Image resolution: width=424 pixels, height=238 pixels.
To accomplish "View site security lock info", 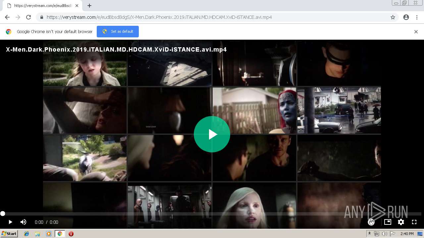I will (x=42, y=17).
